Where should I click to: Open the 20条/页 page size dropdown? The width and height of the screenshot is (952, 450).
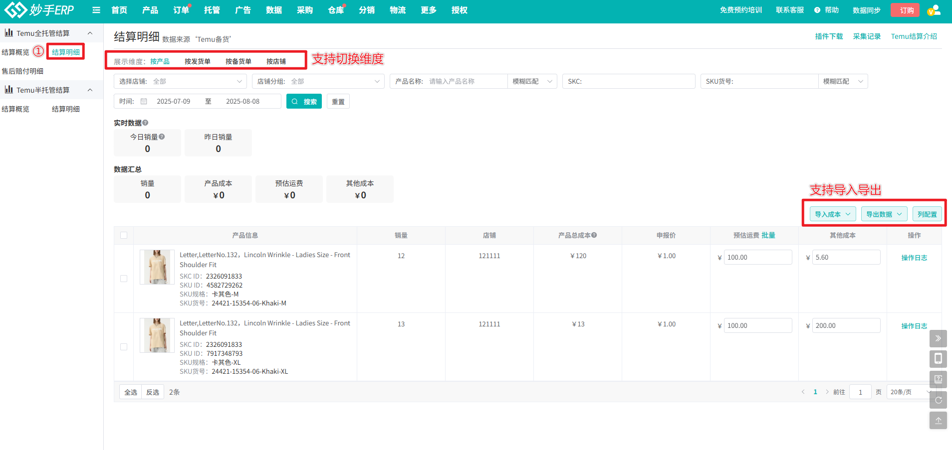[910, 392]
